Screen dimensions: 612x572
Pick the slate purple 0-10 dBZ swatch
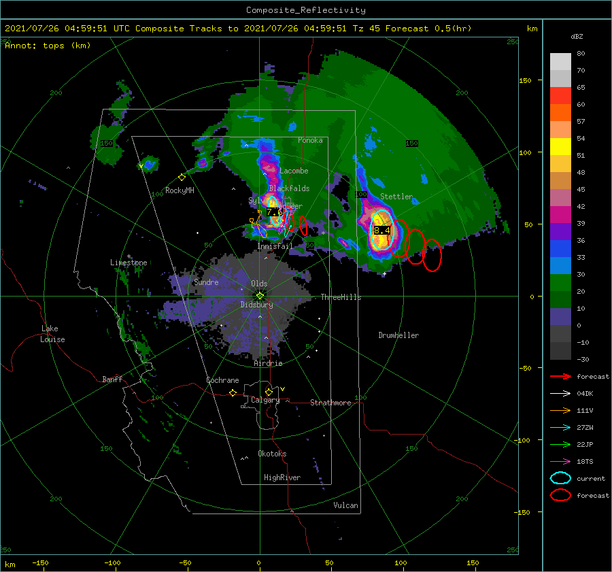560,316
